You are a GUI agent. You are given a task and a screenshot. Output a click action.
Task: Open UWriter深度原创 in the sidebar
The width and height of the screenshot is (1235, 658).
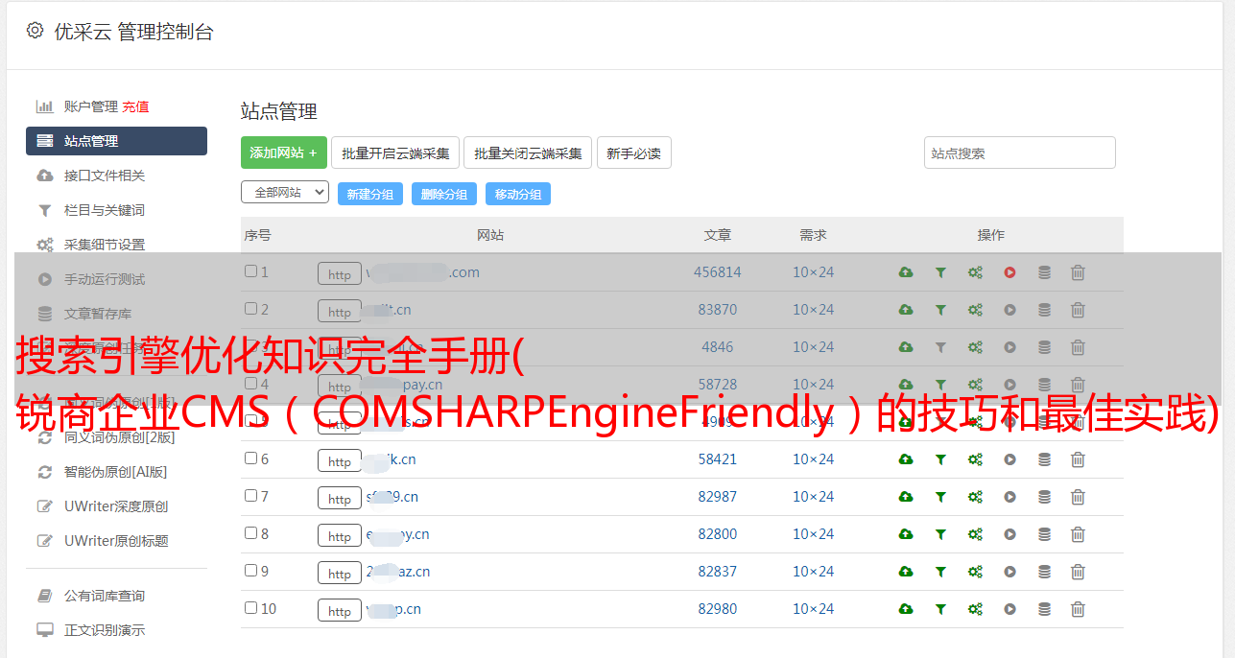click(x=116, y=506)
